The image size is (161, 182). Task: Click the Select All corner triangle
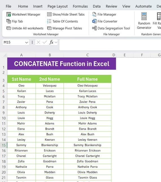tap(5, 55)
